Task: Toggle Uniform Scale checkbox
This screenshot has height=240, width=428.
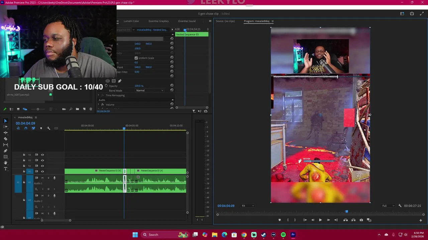Action: (136, 58)
